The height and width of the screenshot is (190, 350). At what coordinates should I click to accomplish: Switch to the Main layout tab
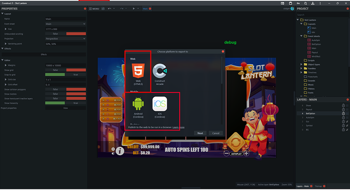click(145, 9)
